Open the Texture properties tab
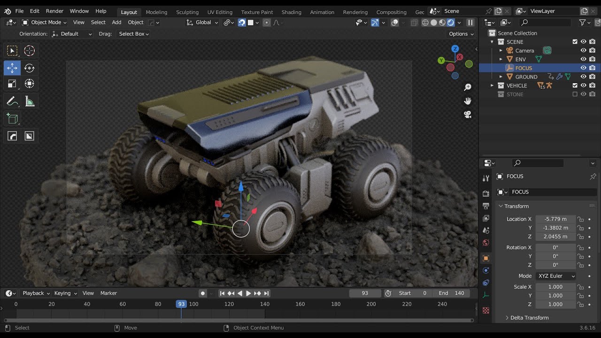The height and width of the screenshot is (338, 601). 486,310
